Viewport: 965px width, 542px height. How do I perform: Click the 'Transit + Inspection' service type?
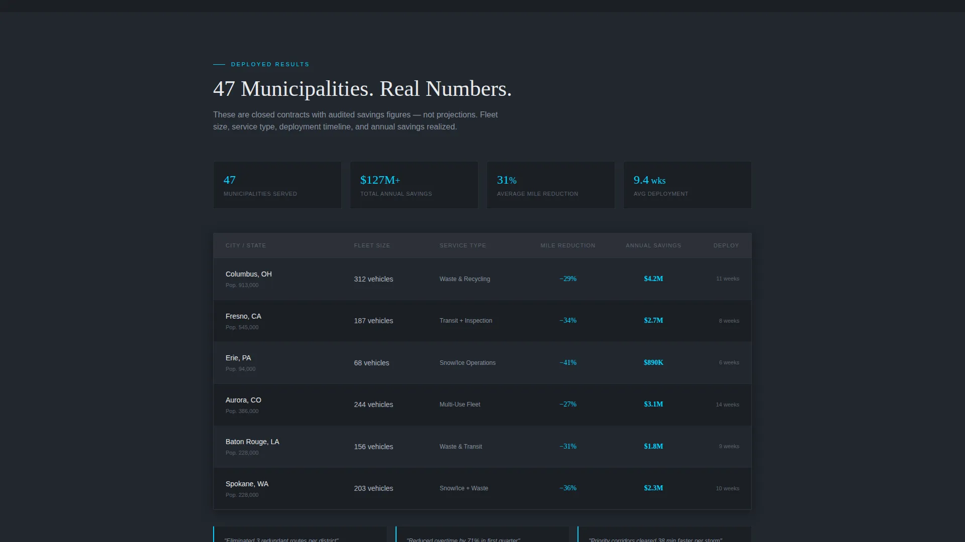pos(466,321)
